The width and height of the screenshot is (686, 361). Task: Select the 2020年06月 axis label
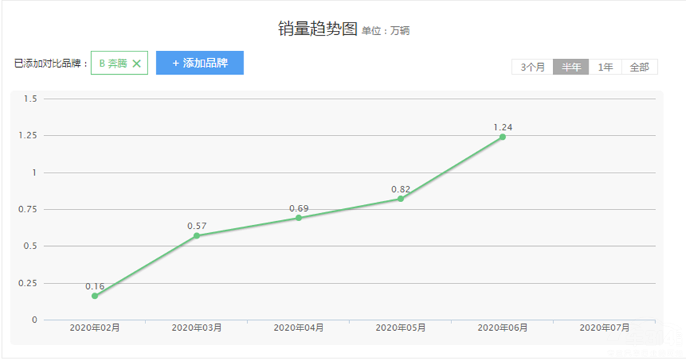coord(502,328)
